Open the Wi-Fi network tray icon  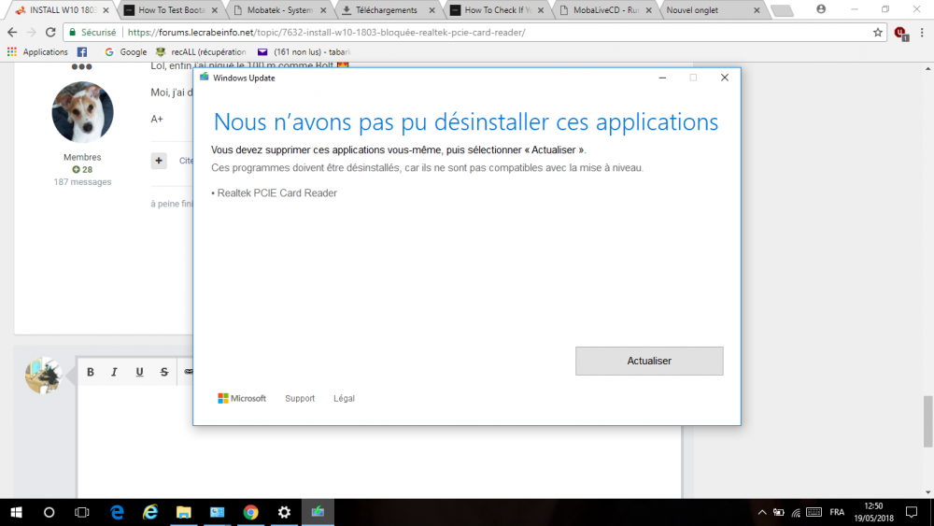tap(796, 512)
